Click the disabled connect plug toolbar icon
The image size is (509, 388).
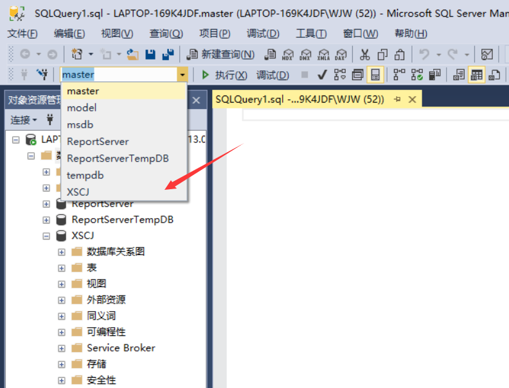pyautogui.click(x=24, y=74)
